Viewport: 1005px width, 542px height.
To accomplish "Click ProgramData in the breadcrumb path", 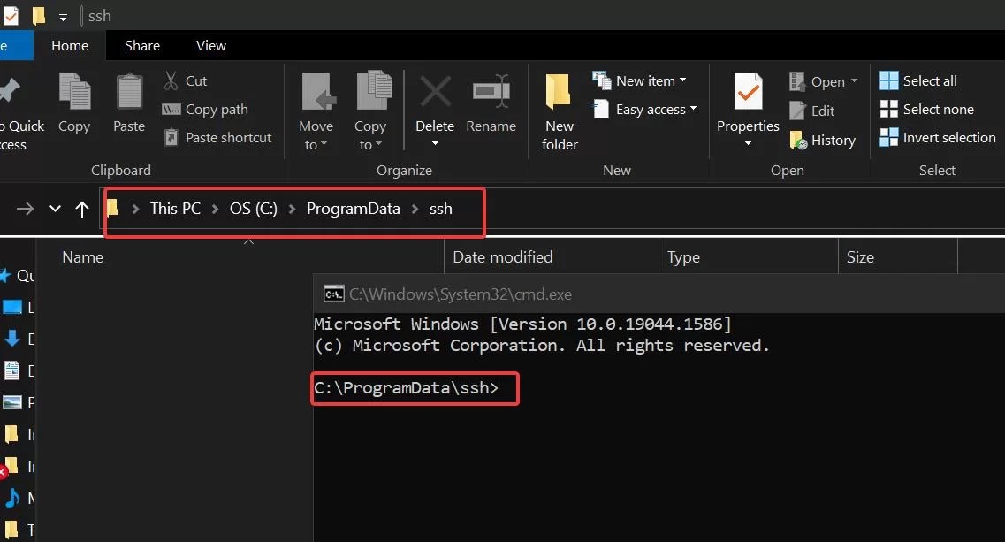I will (354, 209).
